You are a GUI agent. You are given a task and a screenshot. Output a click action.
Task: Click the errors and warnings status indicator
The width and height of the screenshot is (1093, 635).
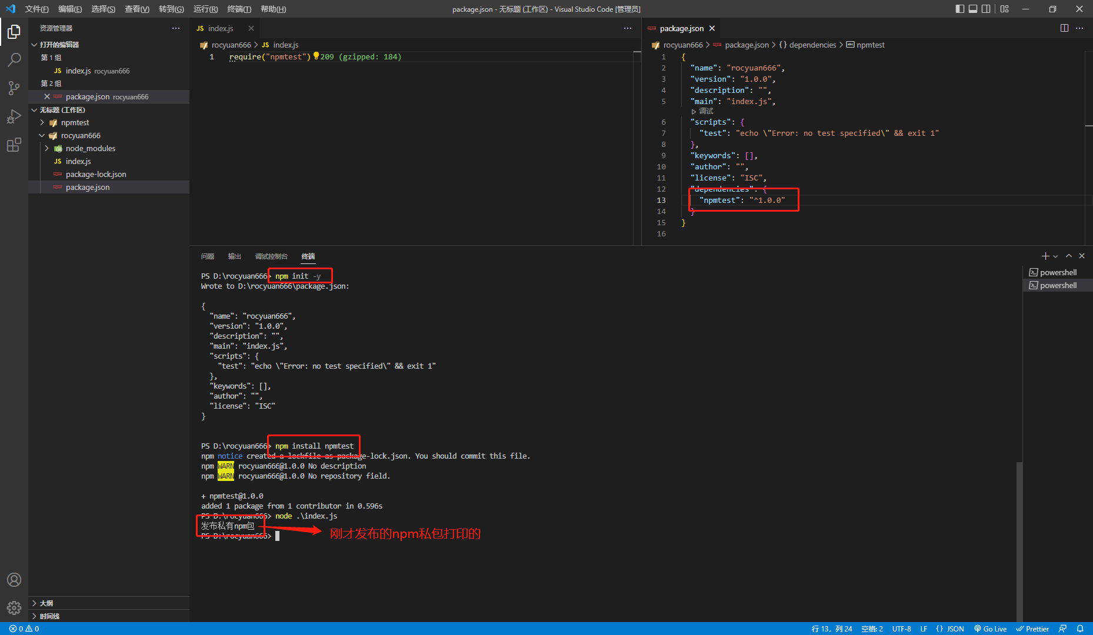[24, 629]
